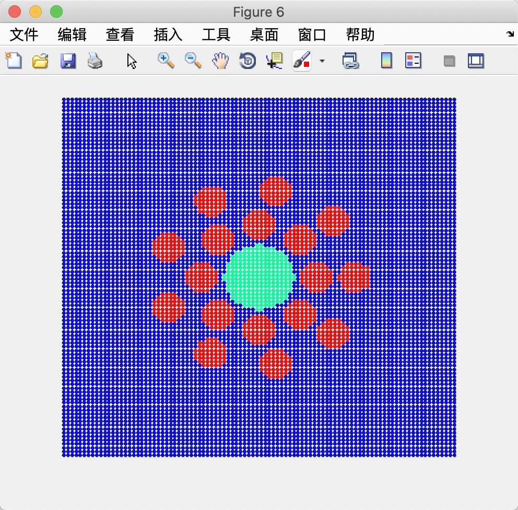Toggle Edit Plot mode with the arrow icon
Viewport: 518px width, 510px height.
131,61
